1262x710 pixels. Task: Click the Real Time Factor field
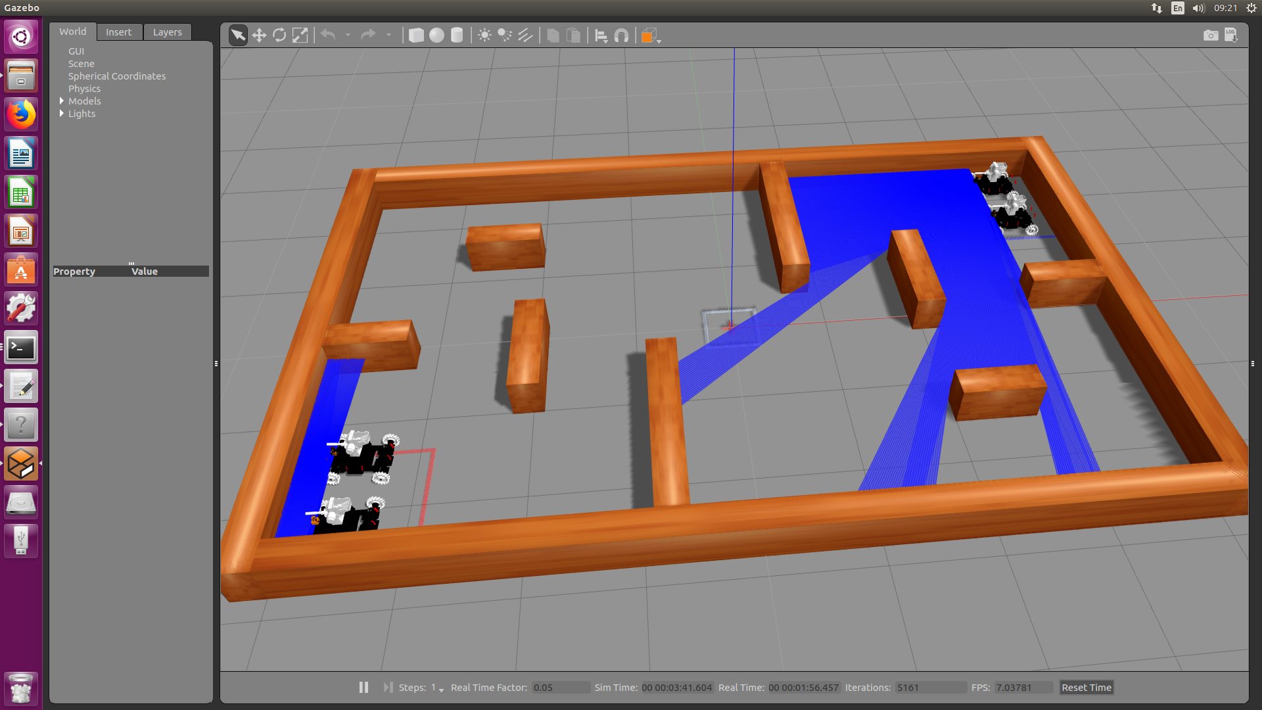pyautogui.click(x=561, y=688)
